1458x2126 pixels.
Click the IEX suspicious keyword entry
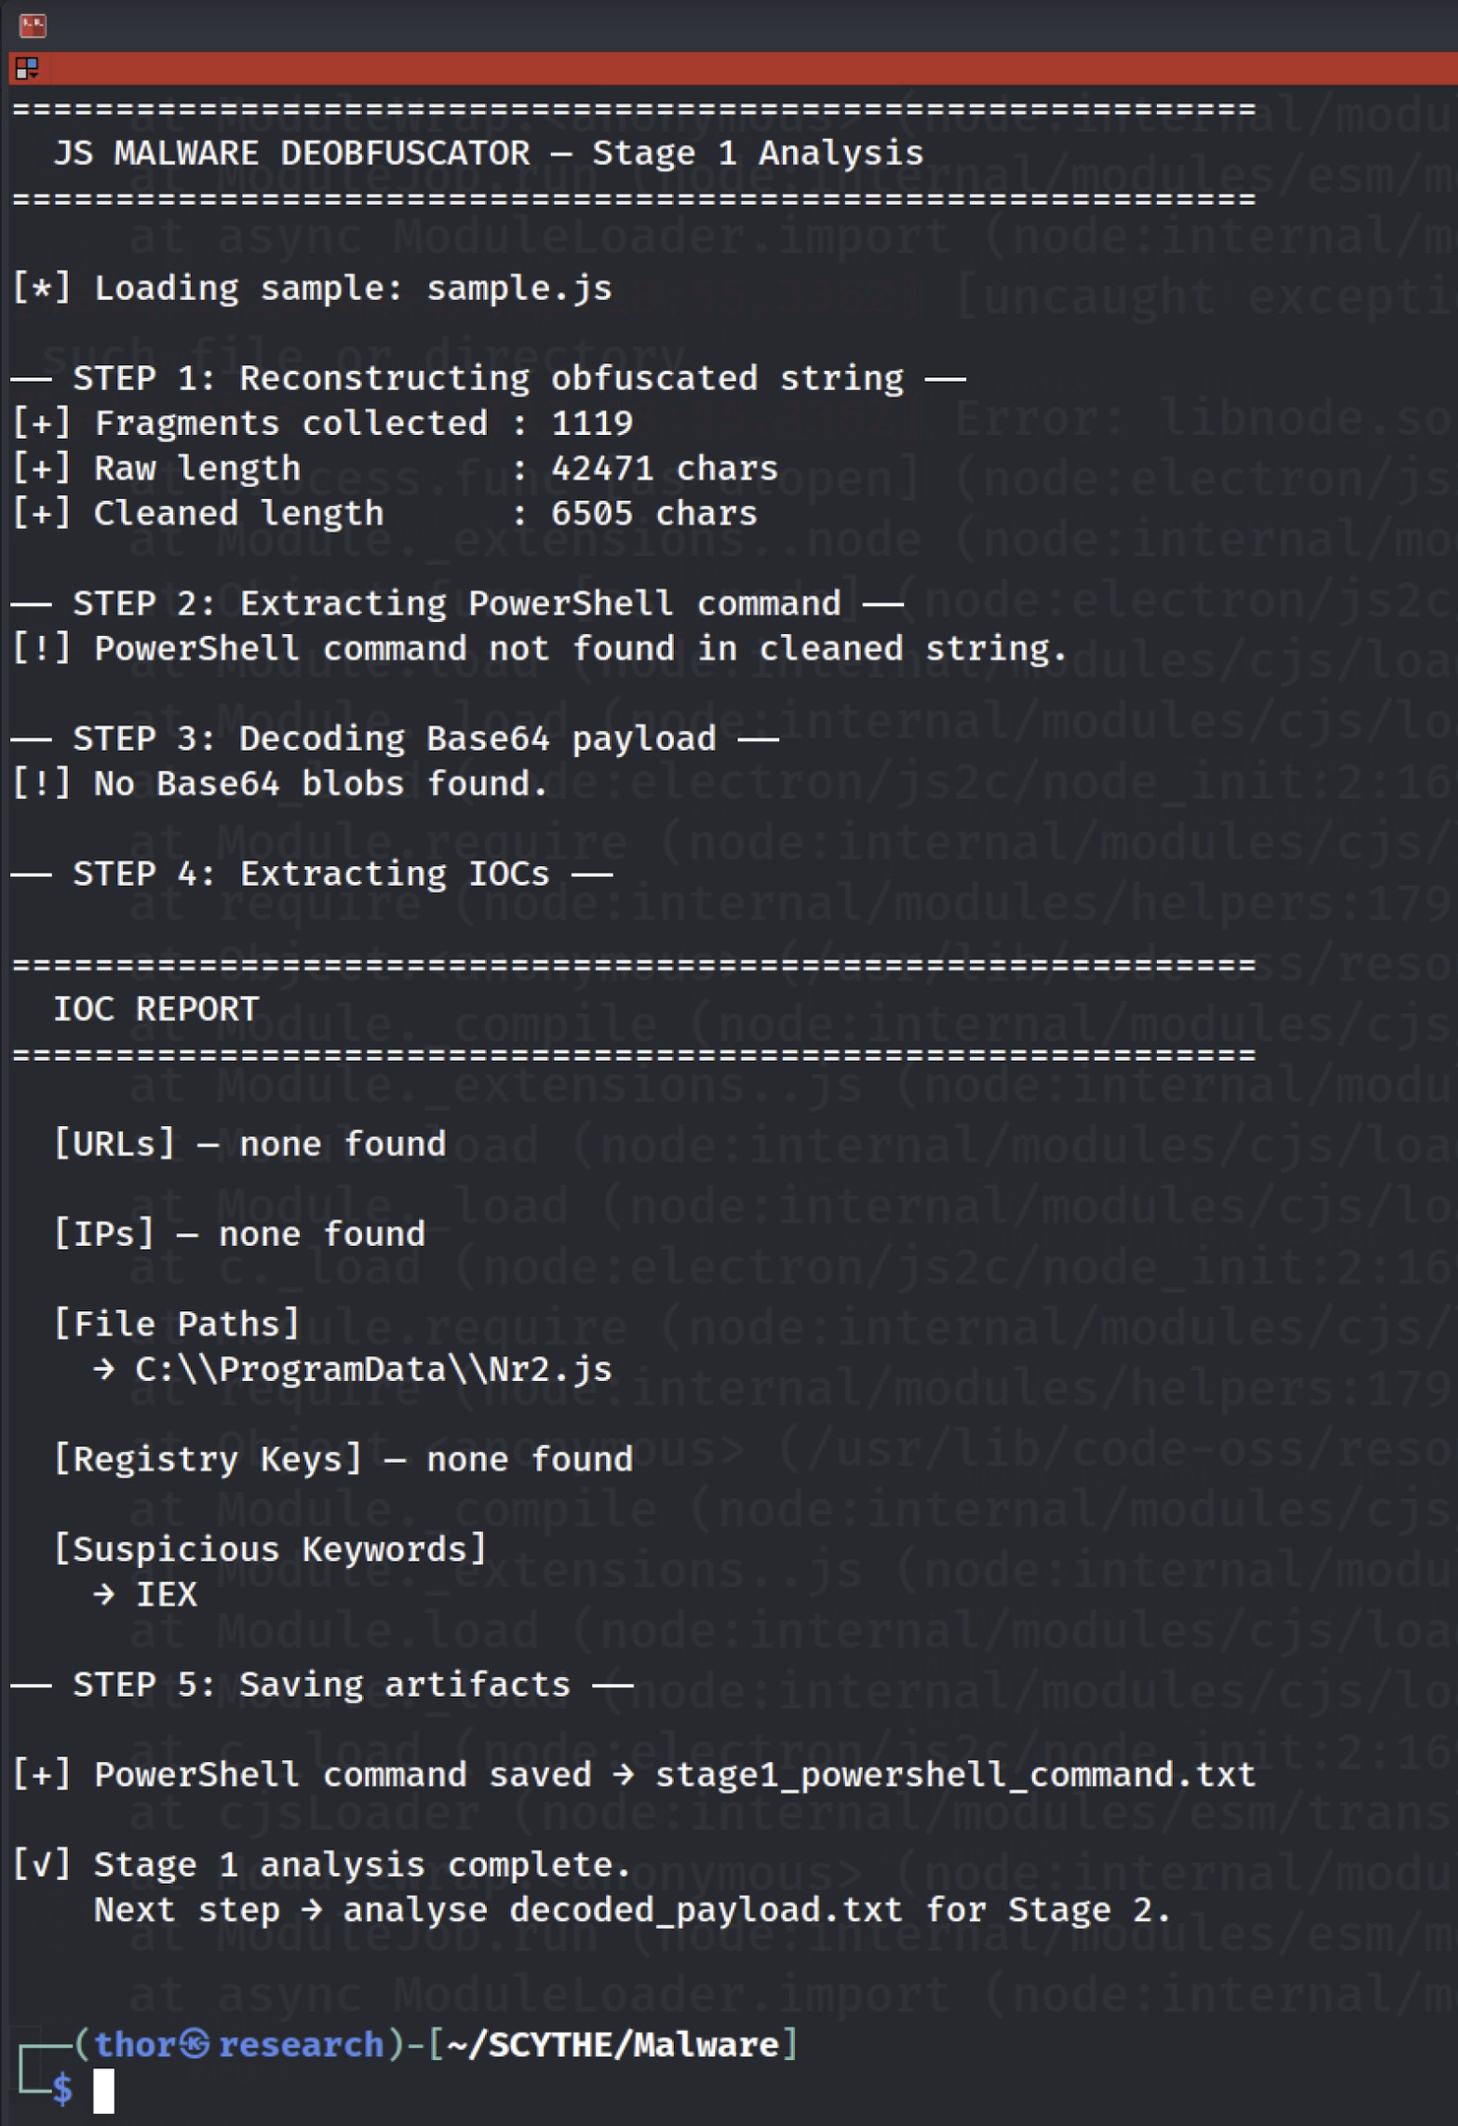click(x=166, y=1594)
